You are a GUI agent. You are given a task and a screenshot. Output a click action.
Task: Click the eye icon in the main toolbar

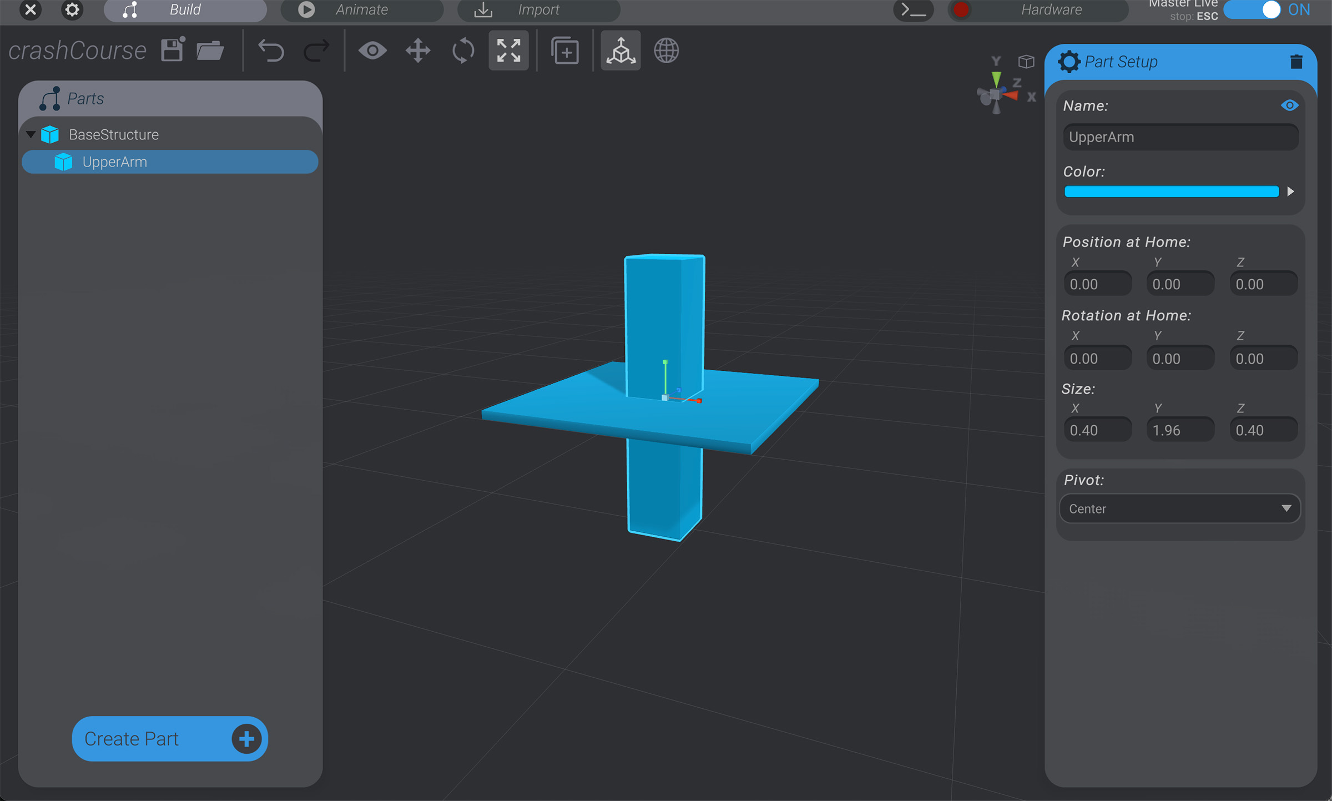[373, 51]
